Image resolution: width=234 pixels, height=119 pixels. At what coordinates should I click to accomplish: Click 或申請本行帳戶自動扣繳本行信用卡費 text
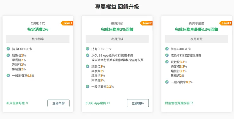[117, 60]
